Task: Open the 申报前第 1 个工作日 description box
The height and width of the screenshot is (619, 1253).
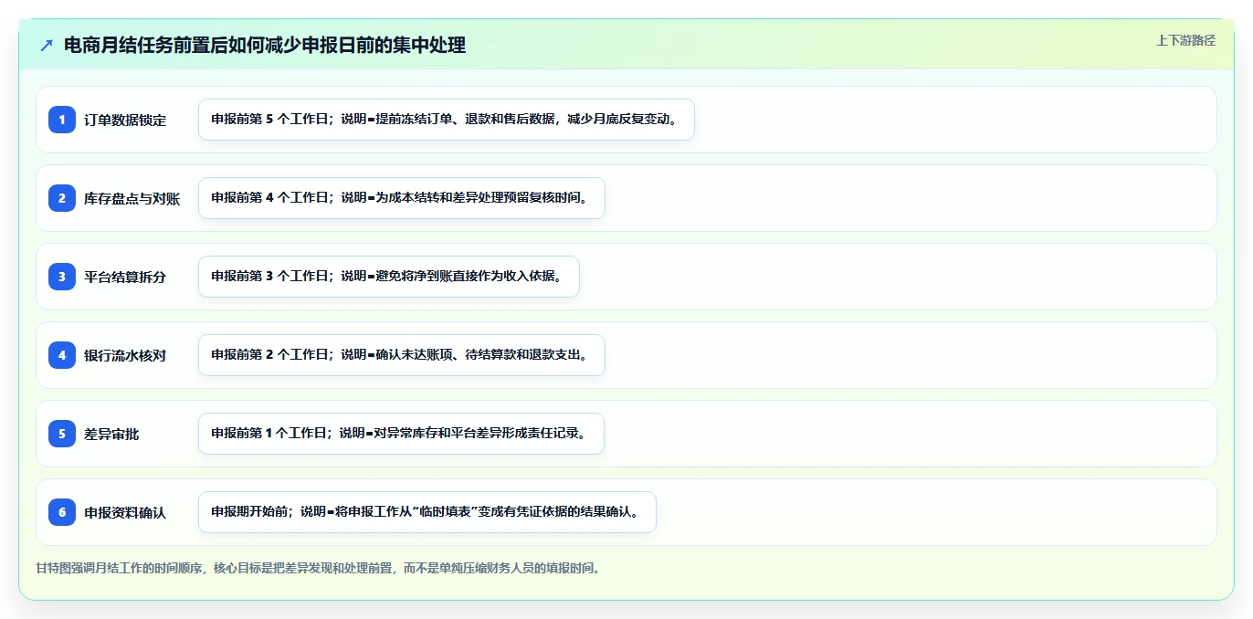Action: pyautogui.click(x=401, y=434)
